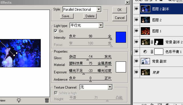
Task: Click the 背景 副本 2 layer mask thumbnail
Action: point(159,42)
